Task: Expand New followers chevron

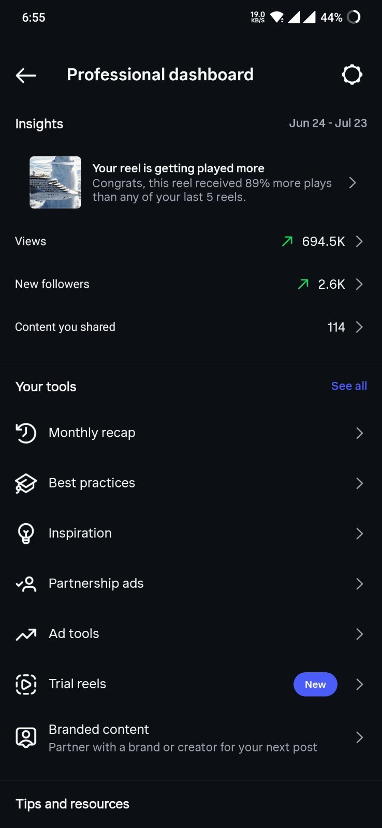Action: tap(359, 284)
